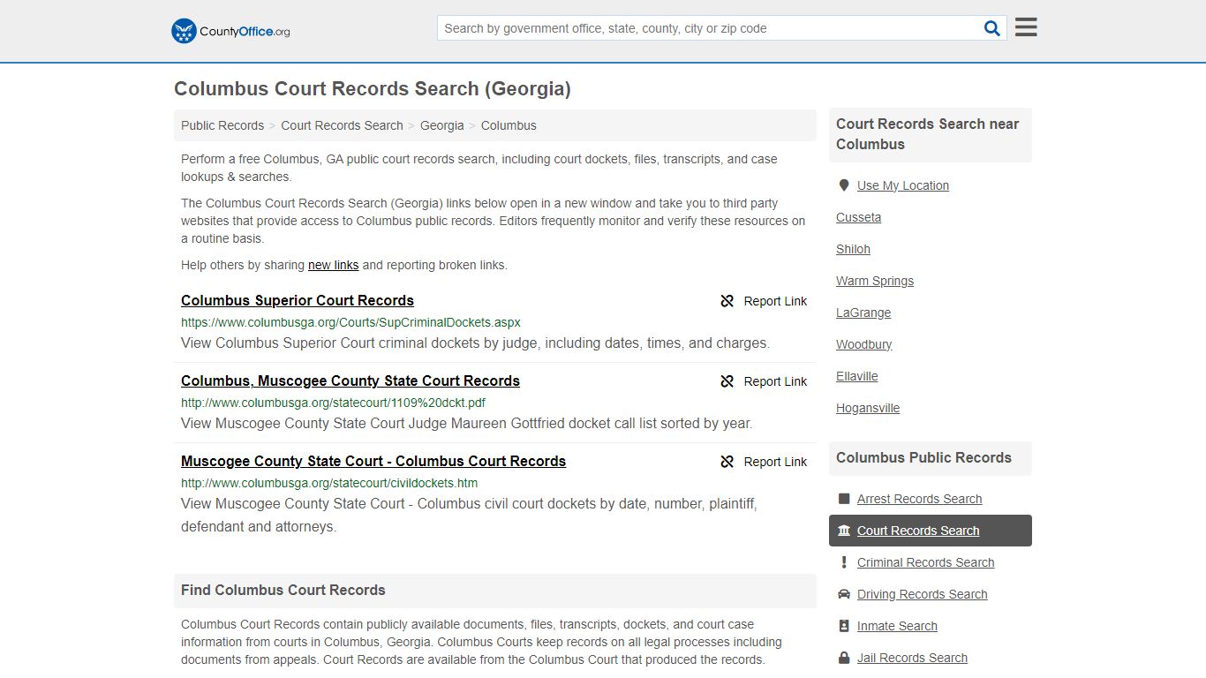Open the CountyOffice.org logo homepage
Viewport: 1206px width, 678px height.
click(x=230, y=31)
